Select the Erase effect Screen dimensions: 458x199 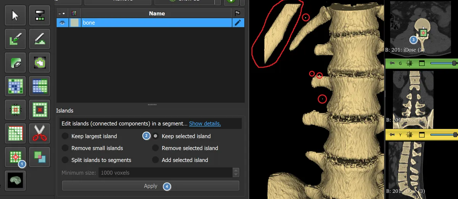tap(15, 63)
